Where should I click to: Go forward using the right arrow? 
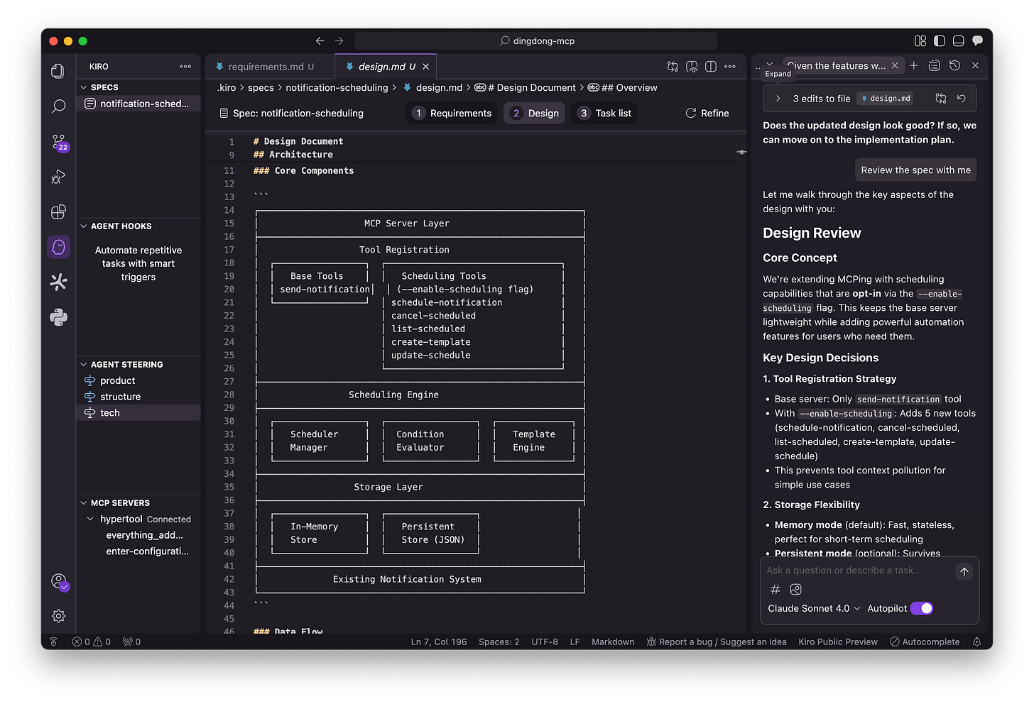pyautogui.click(x=339, y=41)
